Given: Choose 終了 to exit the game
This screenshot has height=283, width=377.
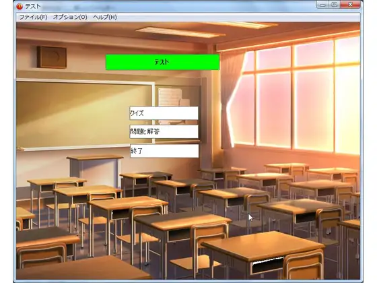Looking at the screenshot, I should tap(164, 151).
